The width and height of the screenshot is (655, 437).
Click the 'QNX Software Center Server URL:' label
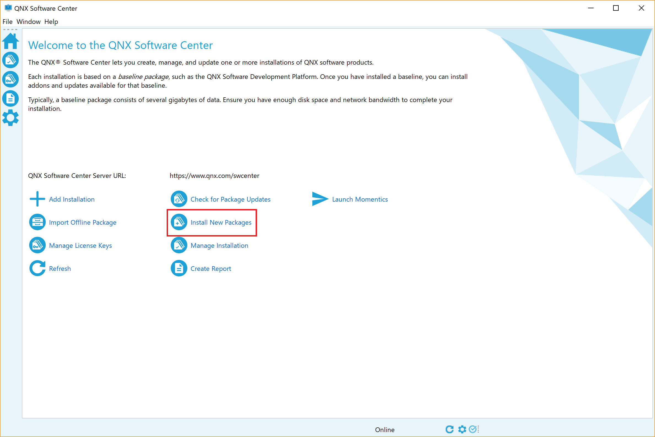(x=77, y=175)
